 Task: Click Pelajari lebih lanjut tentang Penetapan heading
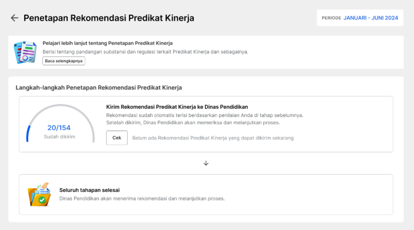(x=107, y=43)
